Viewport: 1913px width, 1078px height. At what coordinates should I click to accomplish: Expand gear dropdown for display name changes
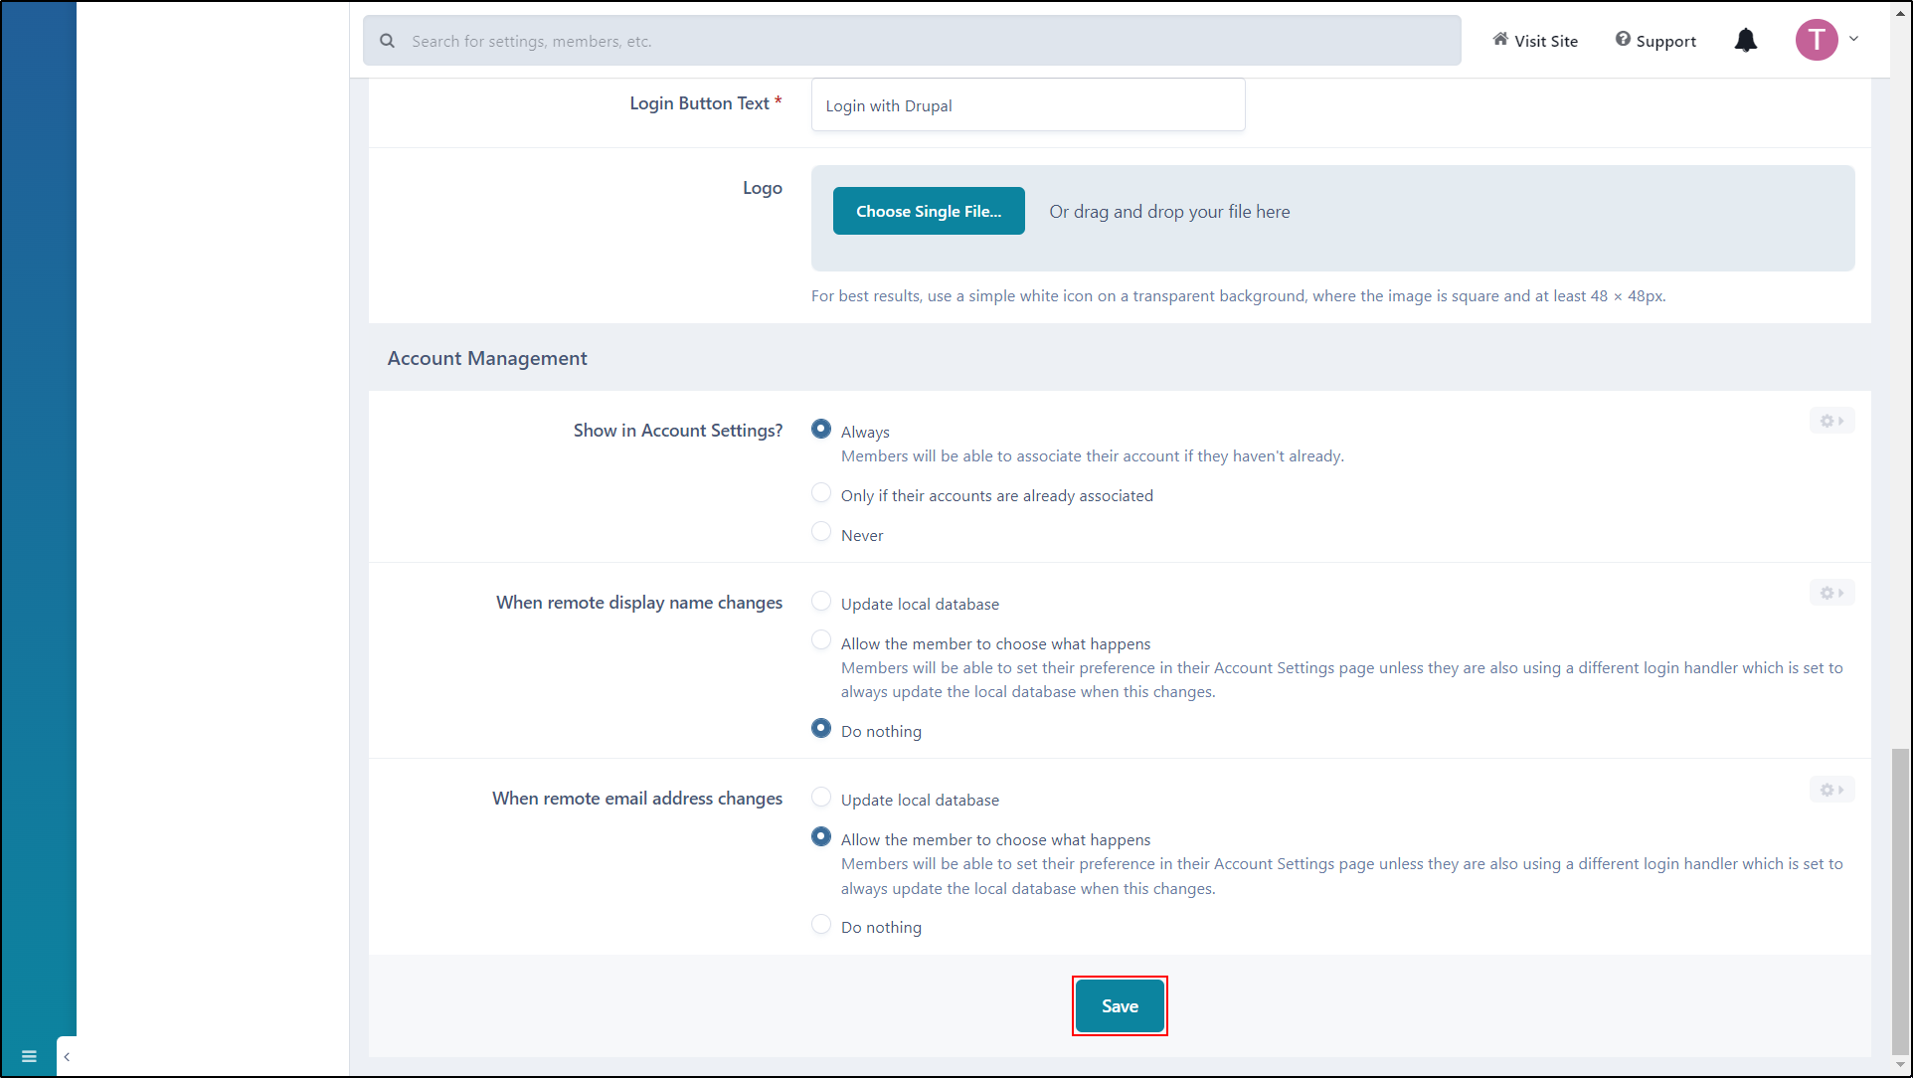coord(1830,594)
